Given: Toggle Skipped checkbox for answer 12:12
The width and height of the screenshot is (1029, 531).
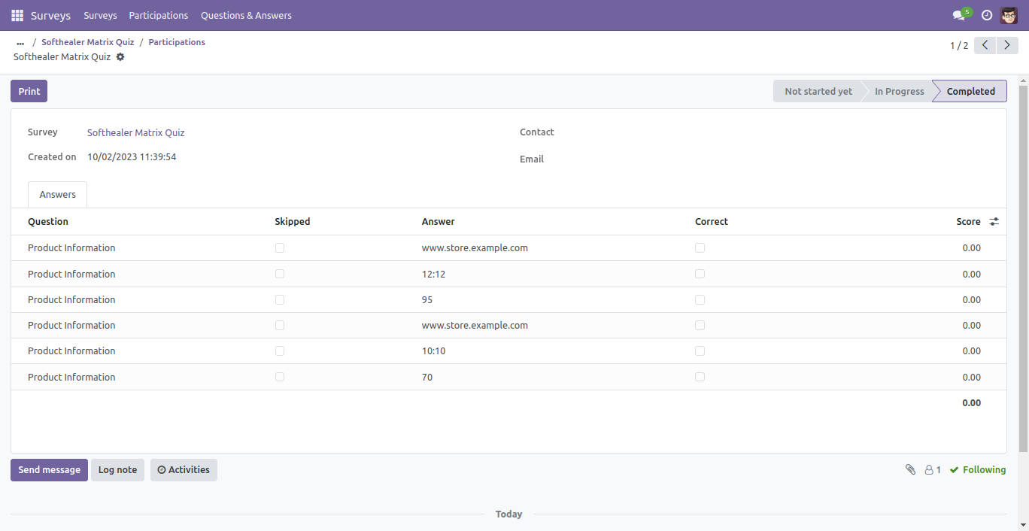Looking at the screenshot, I should [x=280, y=274].
